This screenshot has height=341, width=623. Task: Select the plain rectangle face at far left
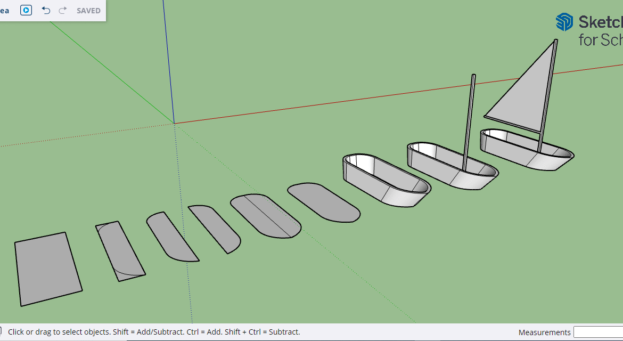point(48,269)
